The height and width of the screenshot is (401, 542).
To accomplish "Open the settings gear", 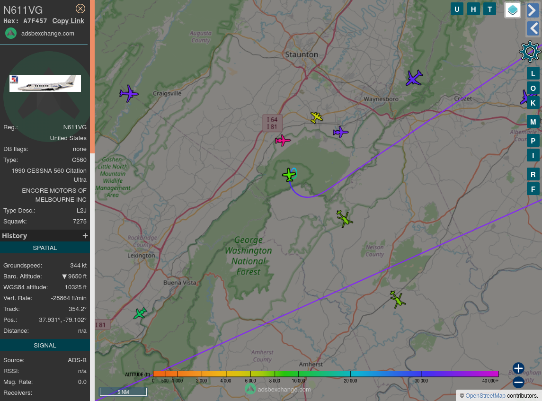I will pos(530,52).
